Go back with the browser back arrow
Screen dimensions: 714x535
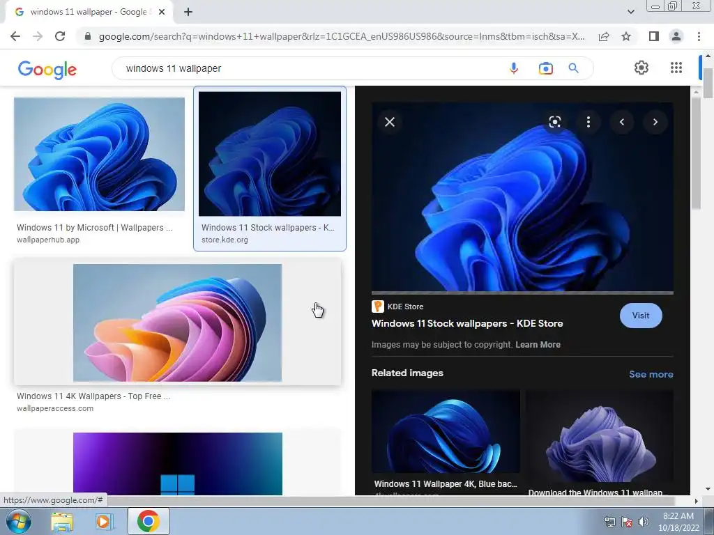[15, 36]
